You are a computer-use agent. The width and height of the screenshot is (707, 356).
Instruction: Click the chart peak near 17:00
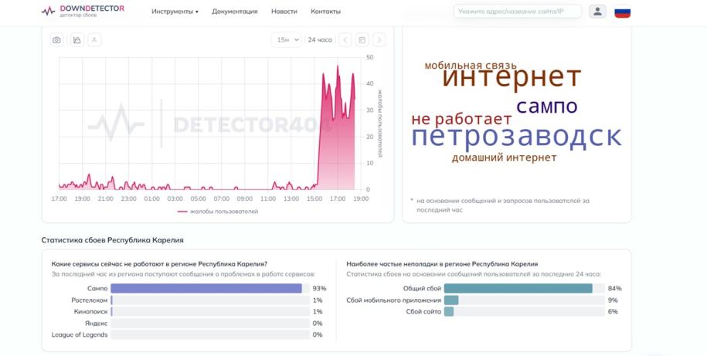[x=337, y=66]
